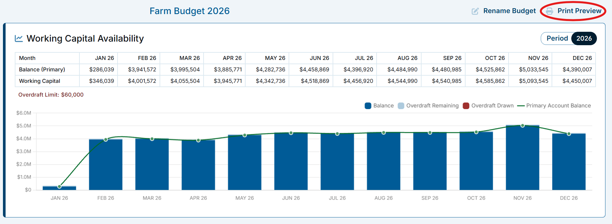Toggle the Overdraft Drawn legend series
Viewport: 612px width, 224px height.
click(488, 106)
